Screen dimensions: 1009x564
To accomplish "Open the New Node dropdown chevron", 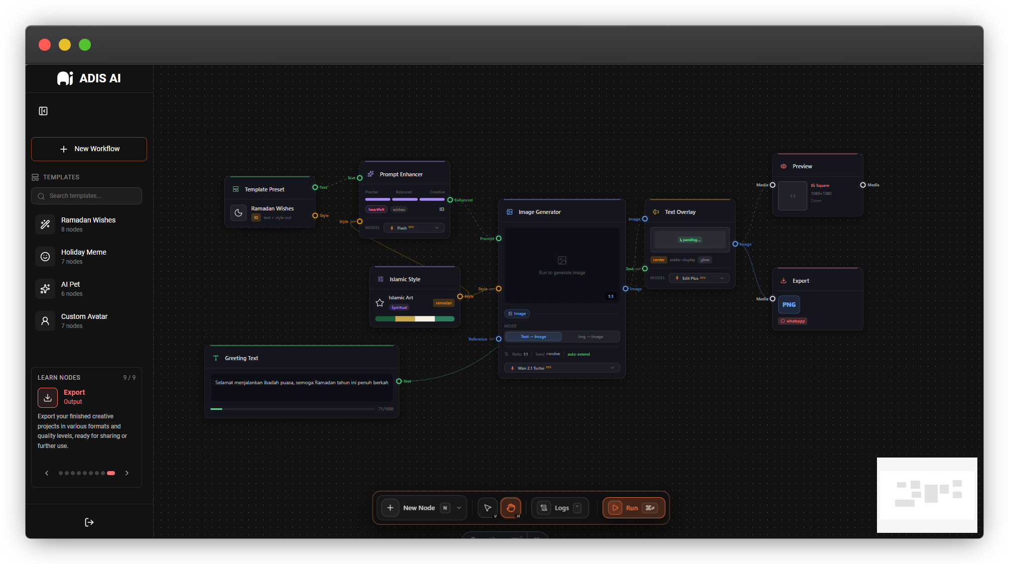I will pyautogui.click(x=459, y=508).
